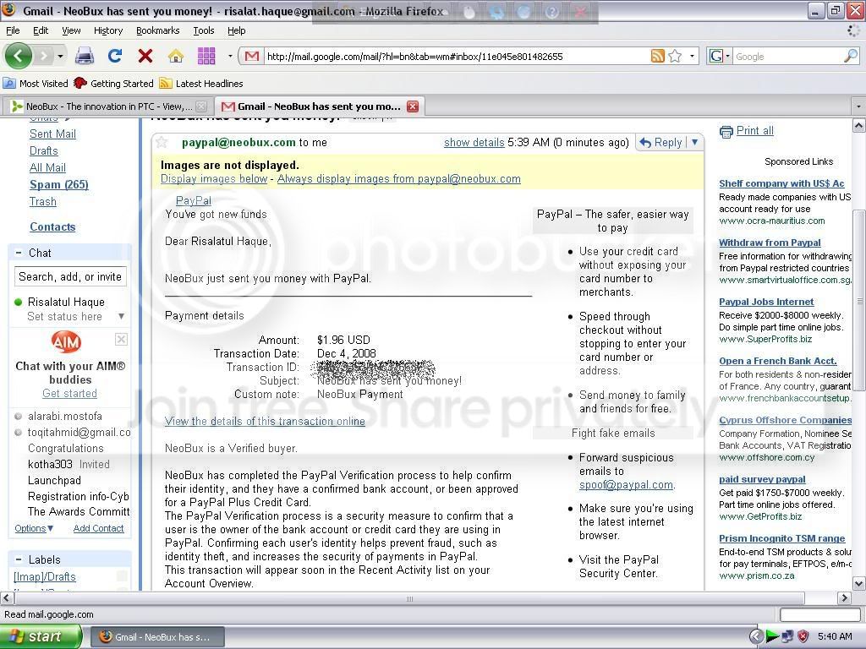Click Get started AIM link
866x649 pixels.
tap(69, 394)
